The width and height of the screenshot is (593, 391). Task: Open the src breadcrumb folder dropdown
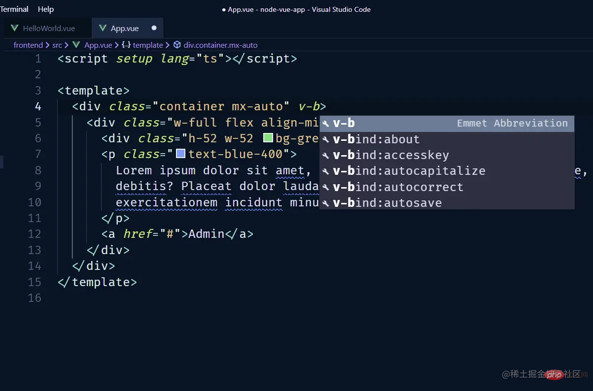57,45
